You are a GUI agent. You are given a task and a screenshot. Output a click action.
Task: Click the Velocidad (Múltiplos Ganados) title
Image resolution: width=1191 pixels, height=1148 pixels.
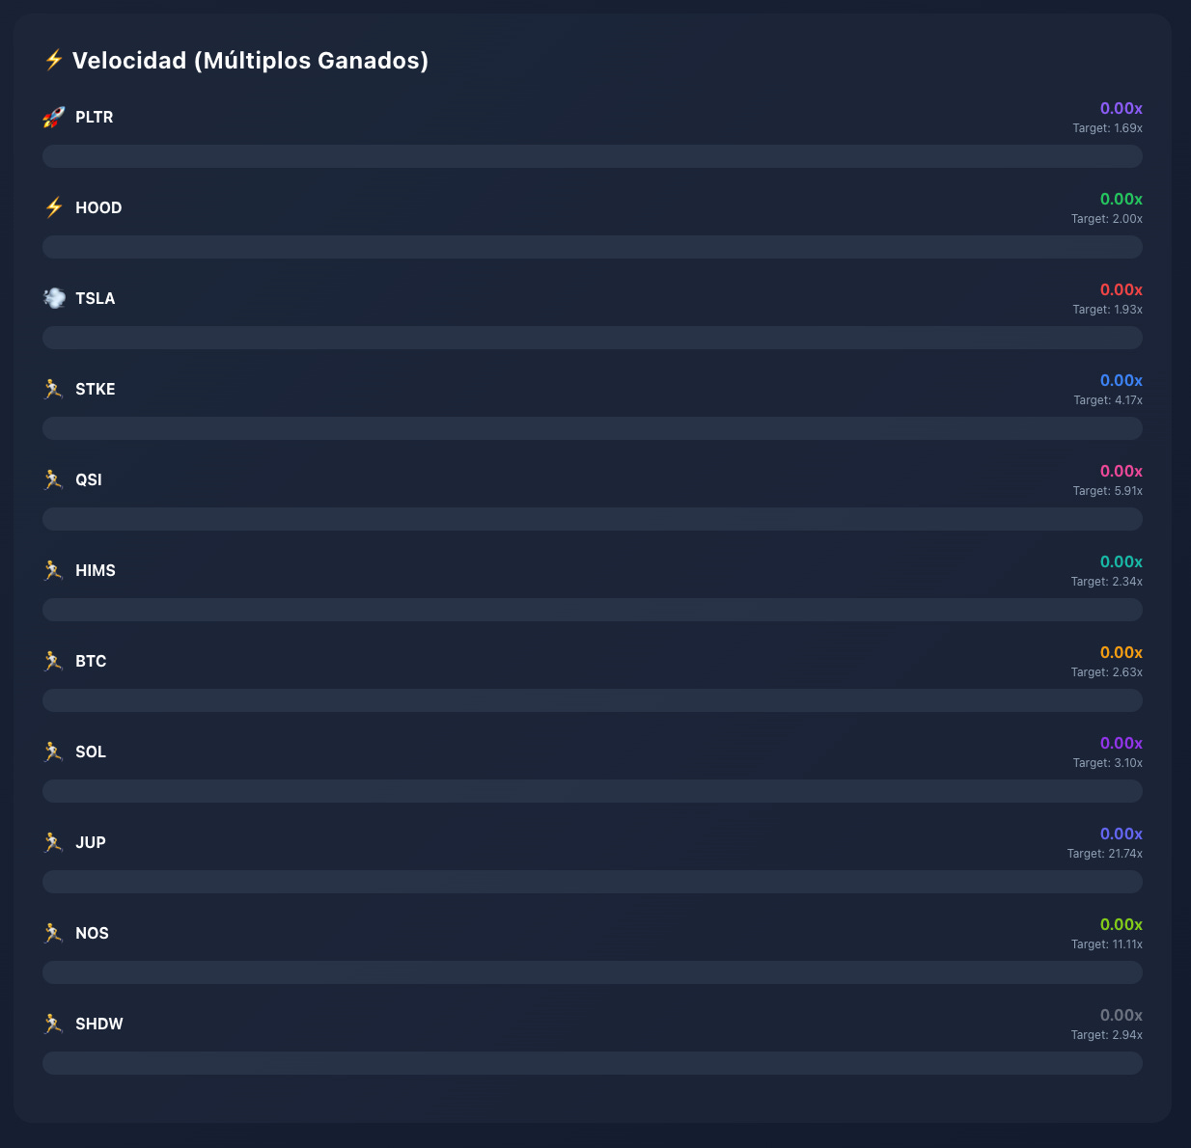pos(250,61)
